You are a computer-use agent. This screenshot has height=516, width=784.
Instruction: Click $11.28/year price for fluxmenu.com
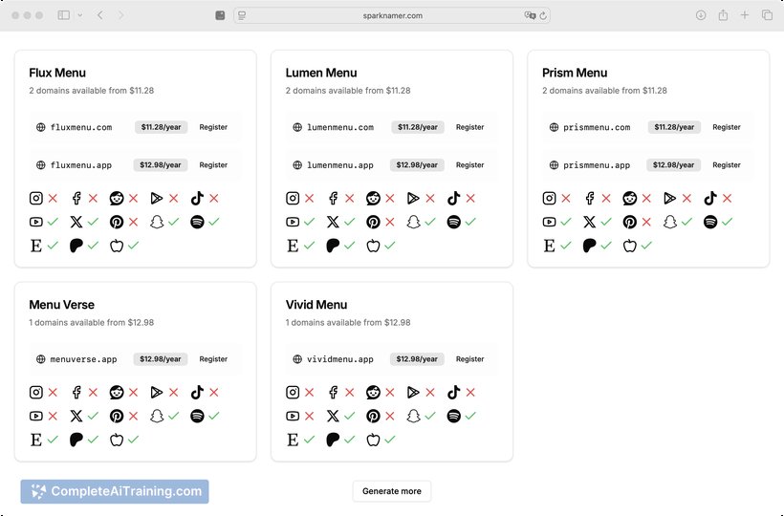pyautogui.click(x=161, y=127)
